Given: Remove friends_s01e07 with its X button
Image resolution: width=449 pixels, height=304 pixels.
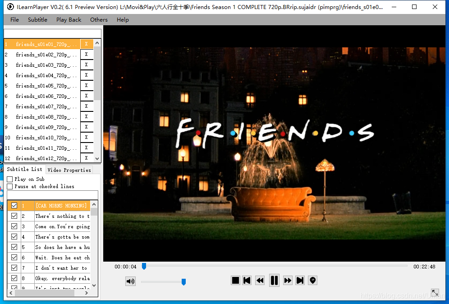Looking at the screenshot, I should [x=87, y=106].
